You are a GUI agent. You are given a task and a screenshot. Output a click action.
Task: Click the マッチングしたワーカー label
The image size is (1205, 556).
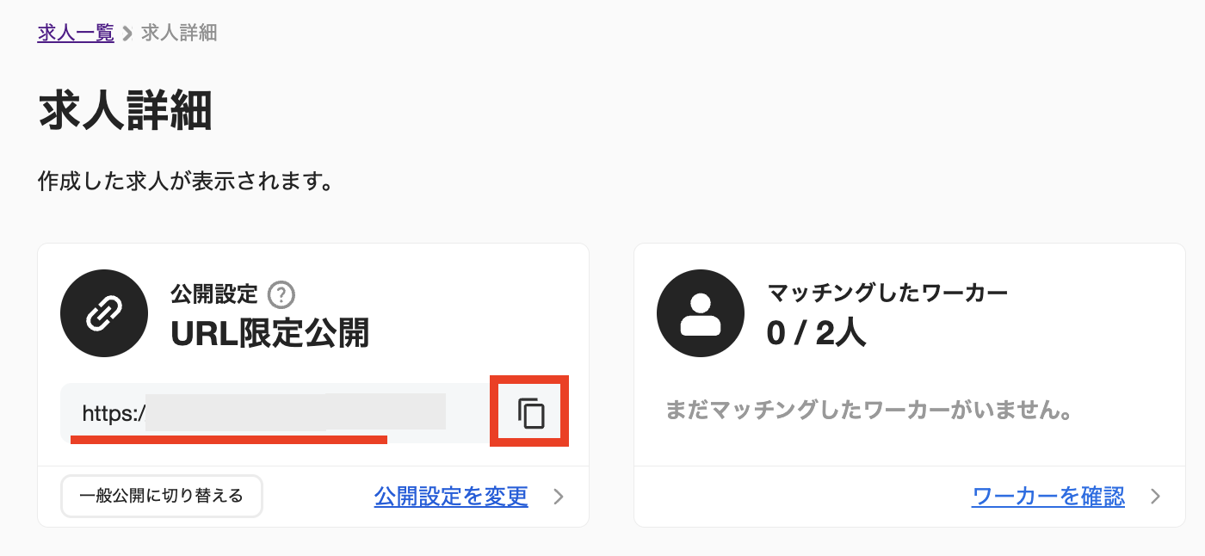[887, 293]
